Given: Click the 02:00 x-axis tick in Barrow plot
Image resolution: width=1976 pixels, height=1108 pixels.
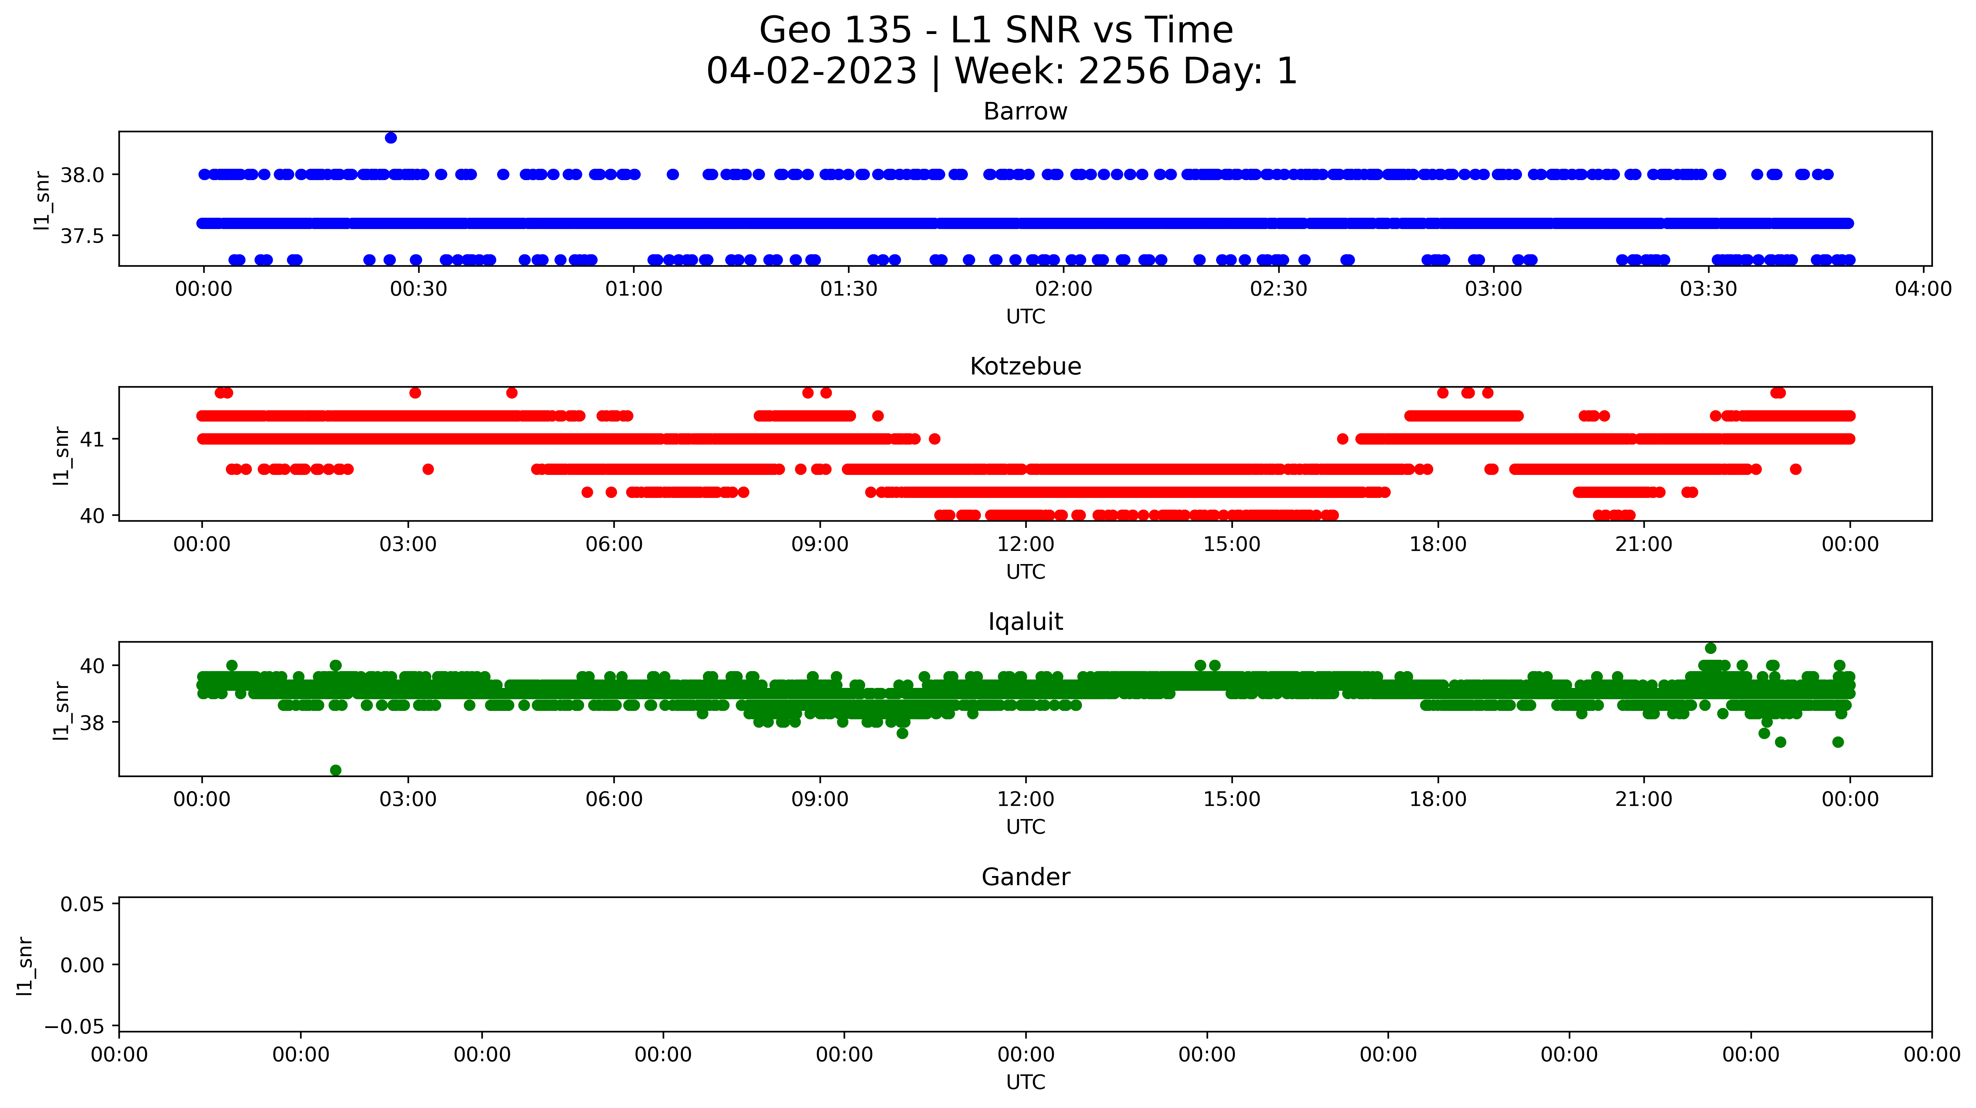Looking at the screenshot, I should tap(1063, 289).
